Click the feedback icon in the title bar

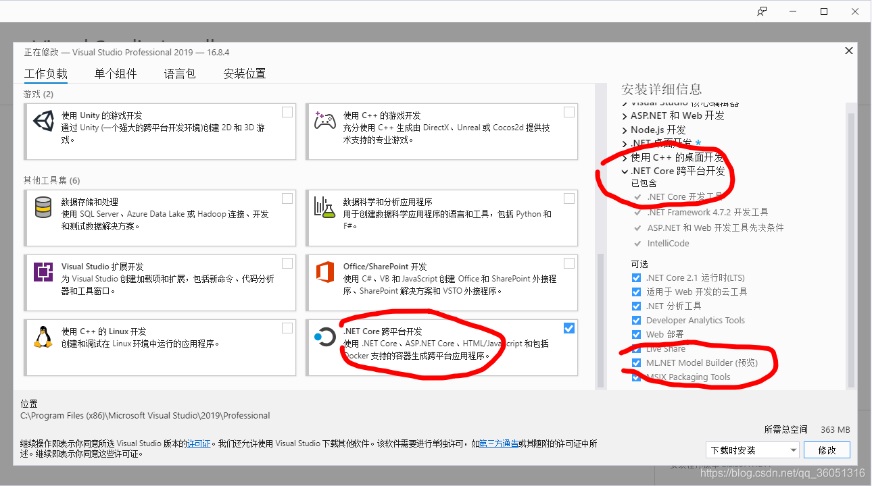(762, 11)
